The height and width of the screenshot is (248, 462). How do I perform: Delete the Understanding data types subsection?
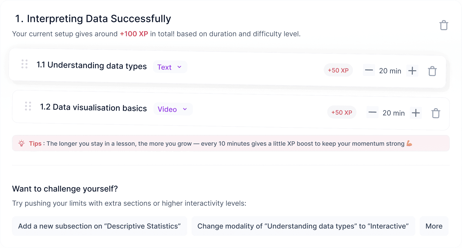[x=432, y=71]
